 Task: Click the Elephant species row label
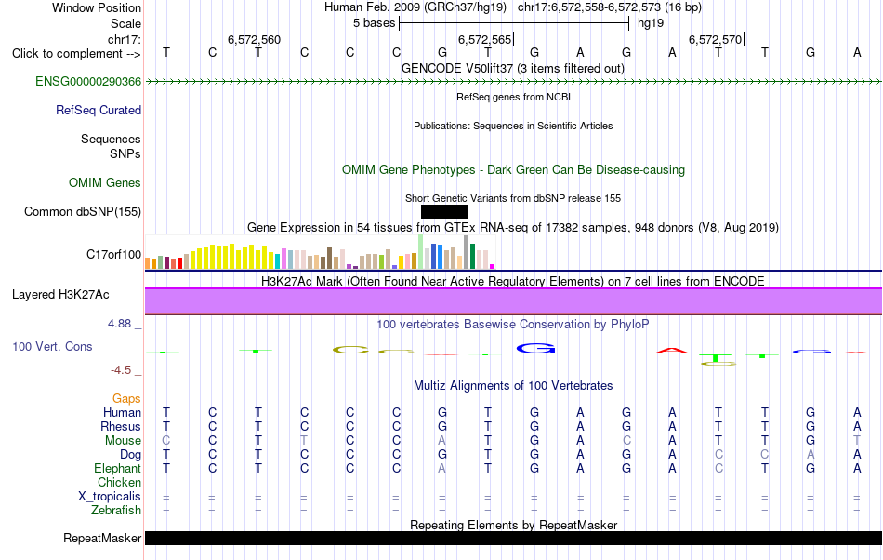118,469
